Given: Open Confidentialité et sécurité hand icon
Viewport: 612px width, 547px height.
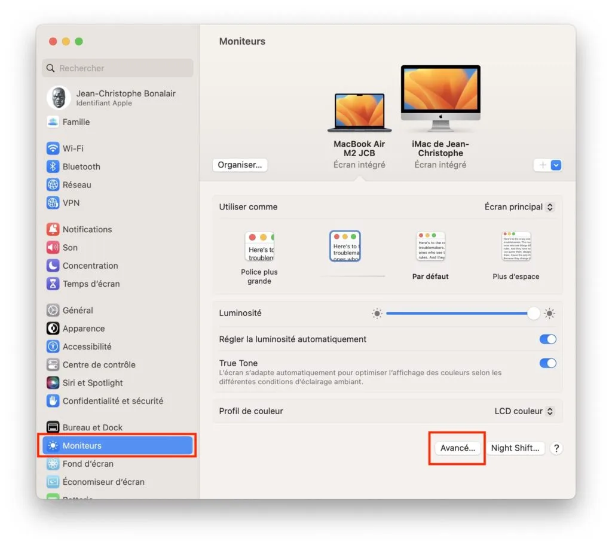Looking at the screenshot, I should (53, 401).
